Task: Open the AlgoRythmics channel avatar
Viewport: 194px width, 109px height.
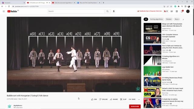Action: coord(9,106)
